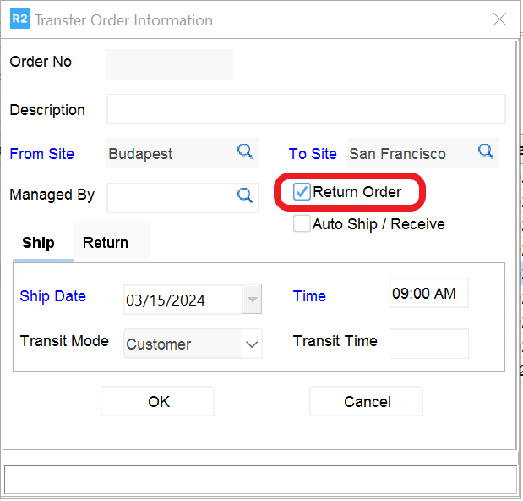Click the Description text field
523x501 pixels.
[x=306, y=109]
